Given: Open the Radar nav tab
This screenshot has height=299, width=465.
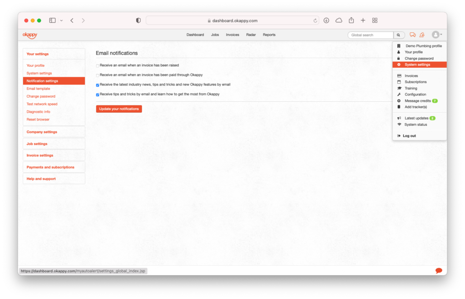Looking at the screenshot, I should pos(251,35).
